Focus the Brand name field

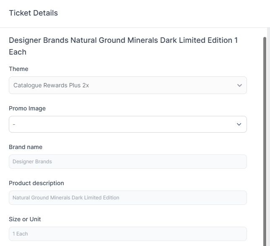pyautogui.click(x=128, y=162)
